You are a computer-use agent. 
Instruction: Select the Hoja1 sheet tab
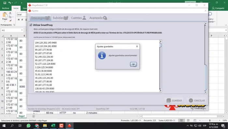click(22, 116)
